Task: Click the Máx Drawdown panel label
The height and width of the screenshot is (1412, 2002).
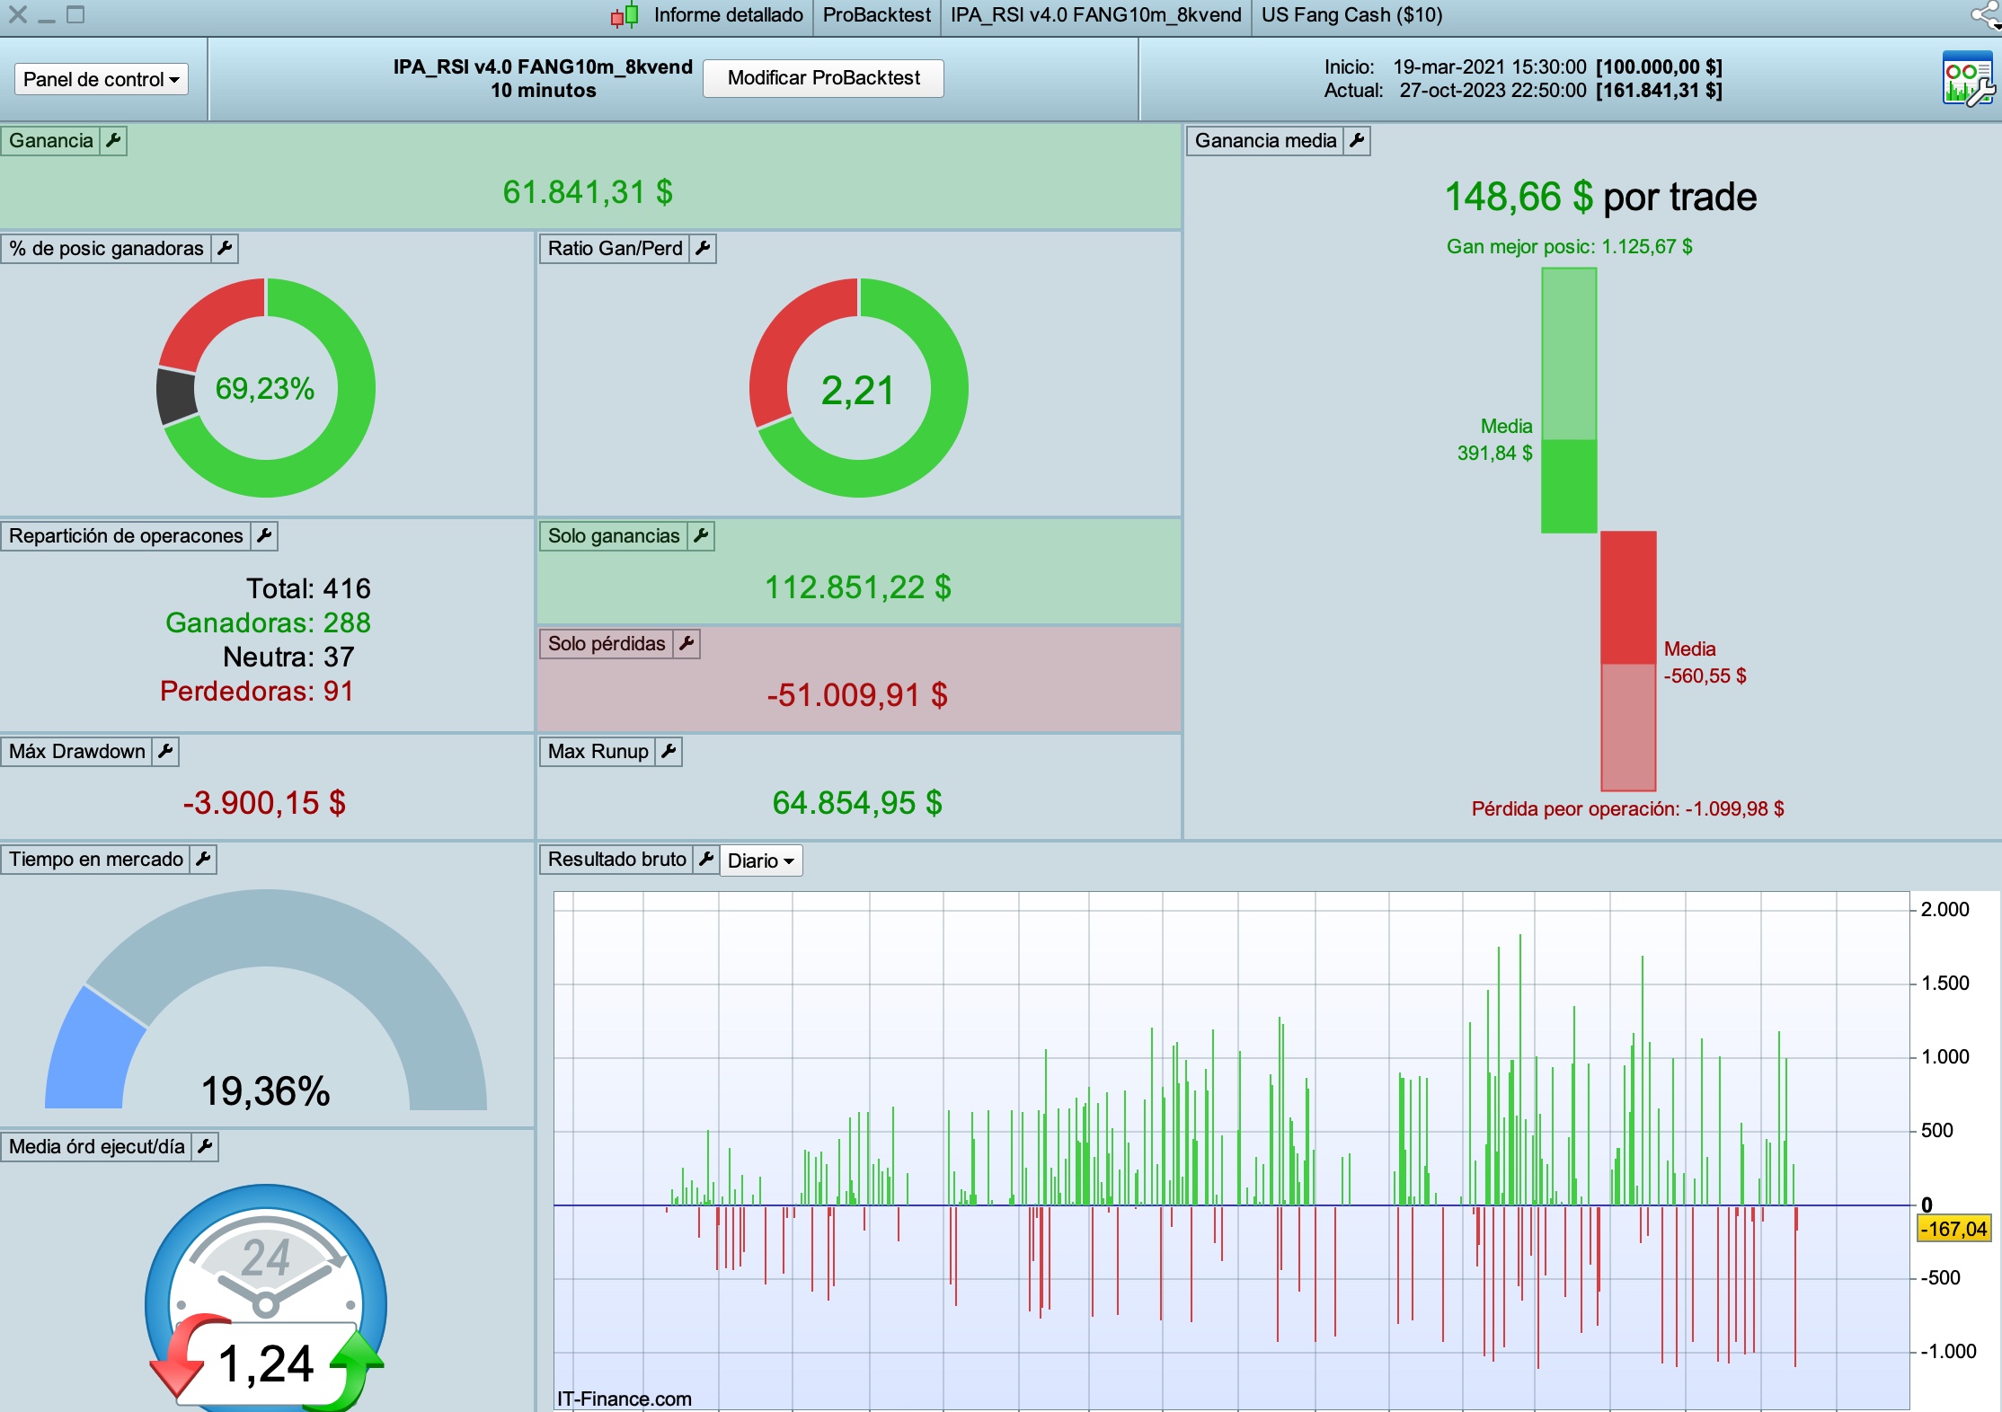Action: point(77,752)
